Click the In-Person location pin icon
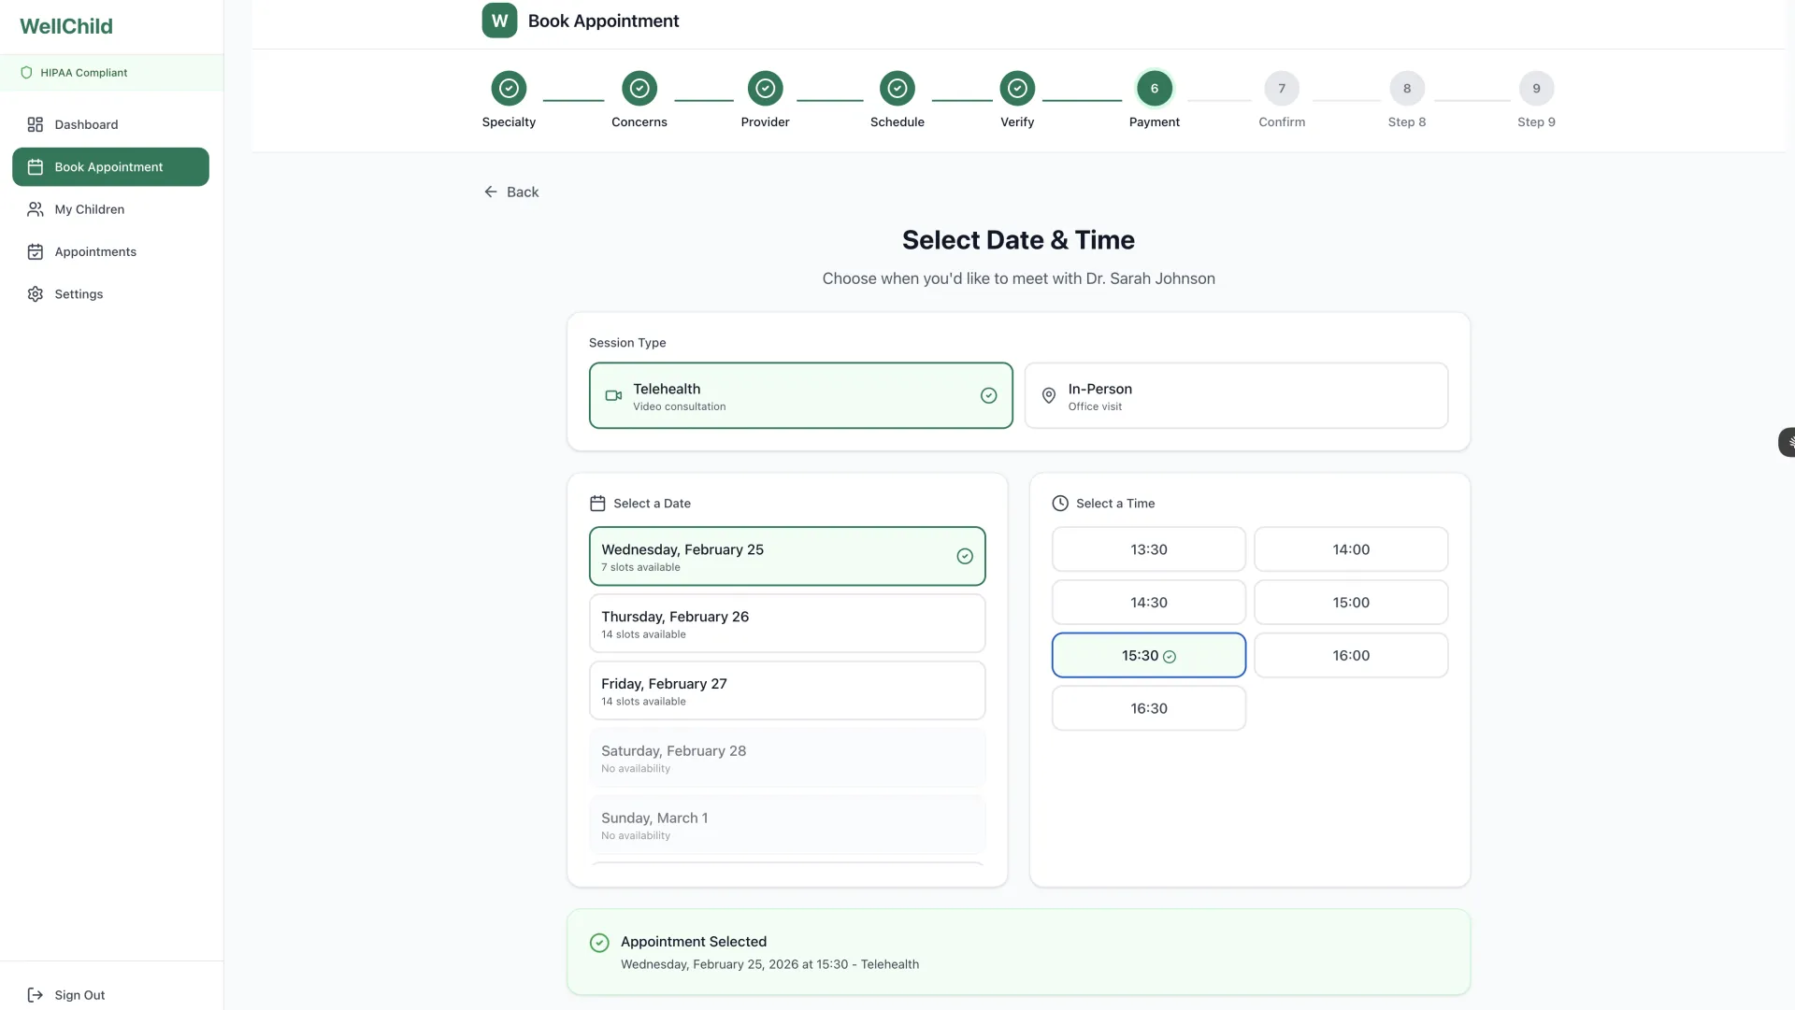 pos(1049,396)
